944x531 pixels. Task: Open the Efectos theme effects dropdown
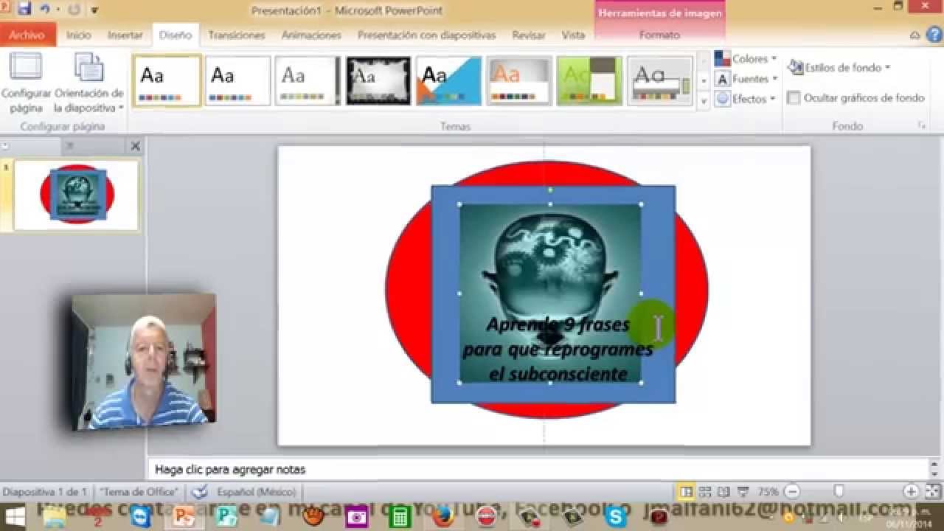[746, 99]
